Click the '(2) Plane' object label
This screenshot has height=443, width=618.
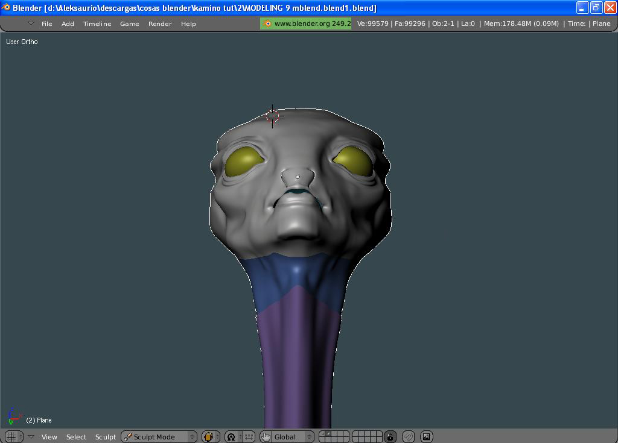(x=39, y=420)
